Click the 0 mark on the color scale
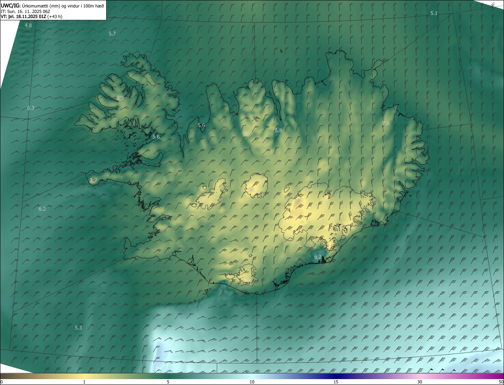 point(2,382)
